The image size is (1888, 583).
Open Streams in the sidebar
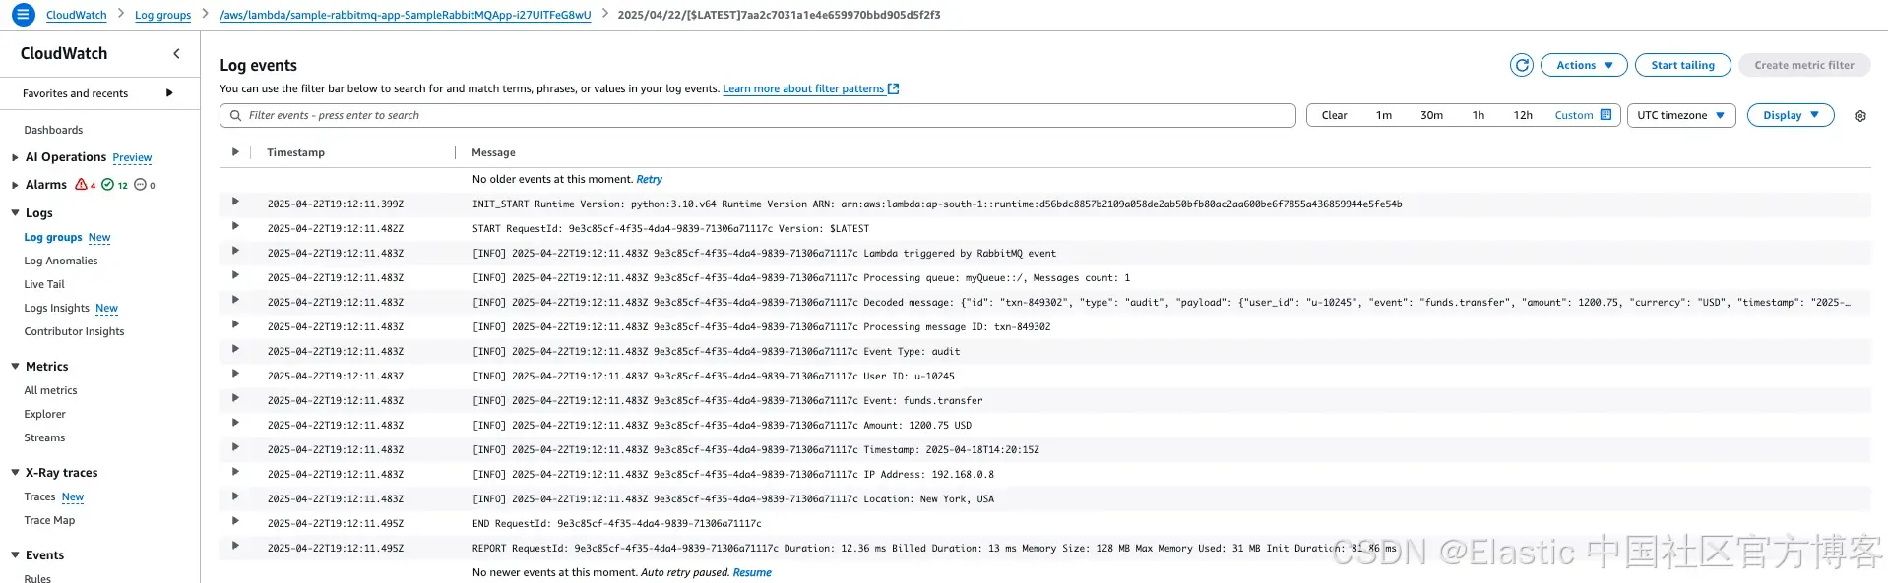(x=44, y=437)
